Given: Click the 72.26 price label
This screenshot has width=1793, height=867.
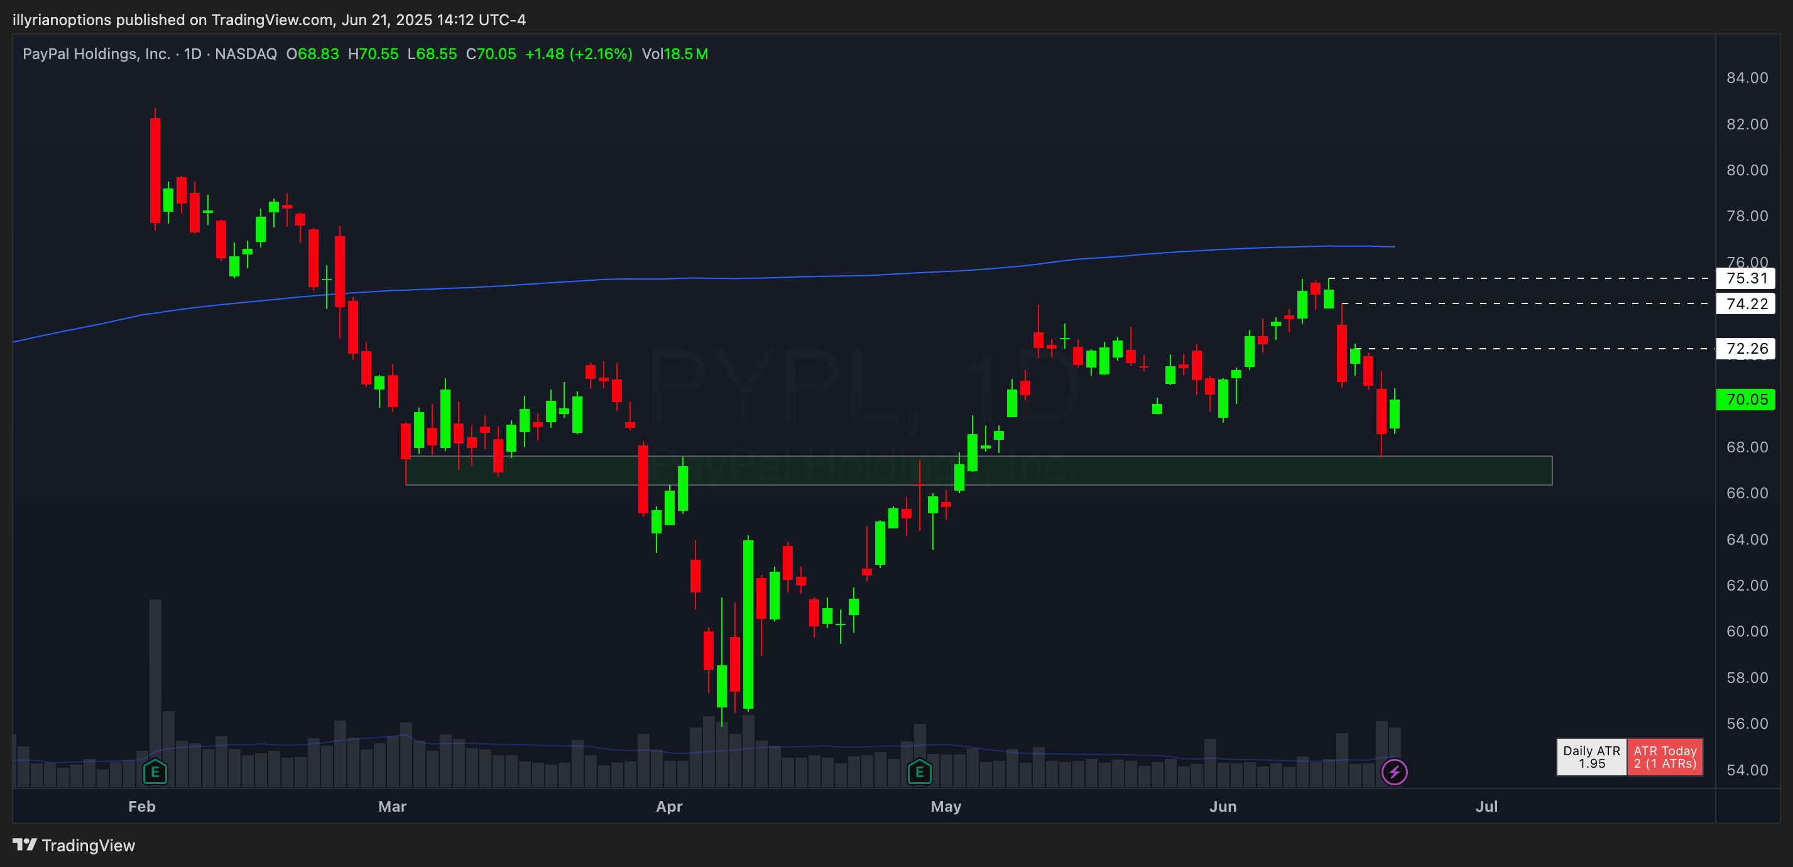Looking at the screenshot, I should (1746, 349).
